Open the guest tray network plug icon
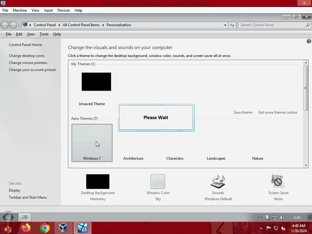312x234 pixels. click(x=275, y=218)
